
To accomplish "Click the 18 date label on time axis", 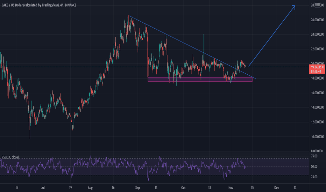I will (210, 188).
